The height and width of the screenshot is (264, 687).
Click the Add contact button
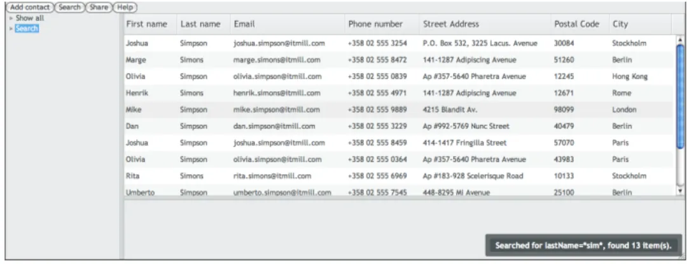click(30, 8)
